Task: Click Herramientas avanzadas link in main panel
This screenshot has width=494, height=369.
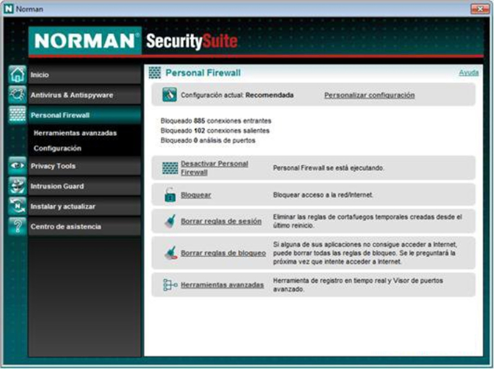Action: [x=222, y=284]
